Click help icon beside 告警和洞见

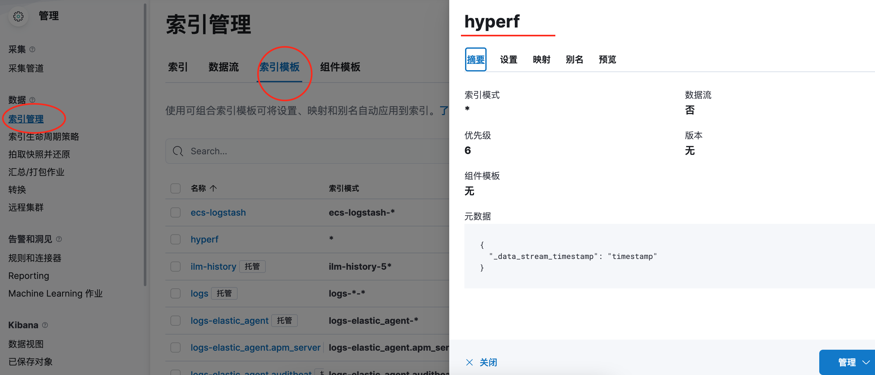click(59, 239)
